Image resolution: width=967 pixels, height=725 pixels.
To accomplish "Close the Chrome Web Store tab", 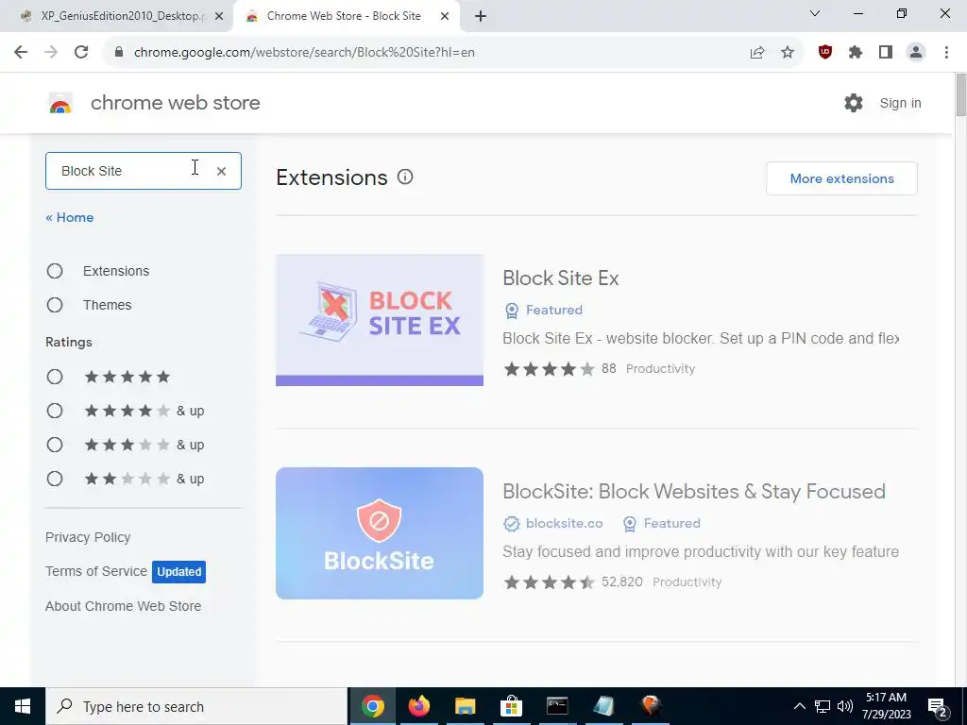I will 445,16.
